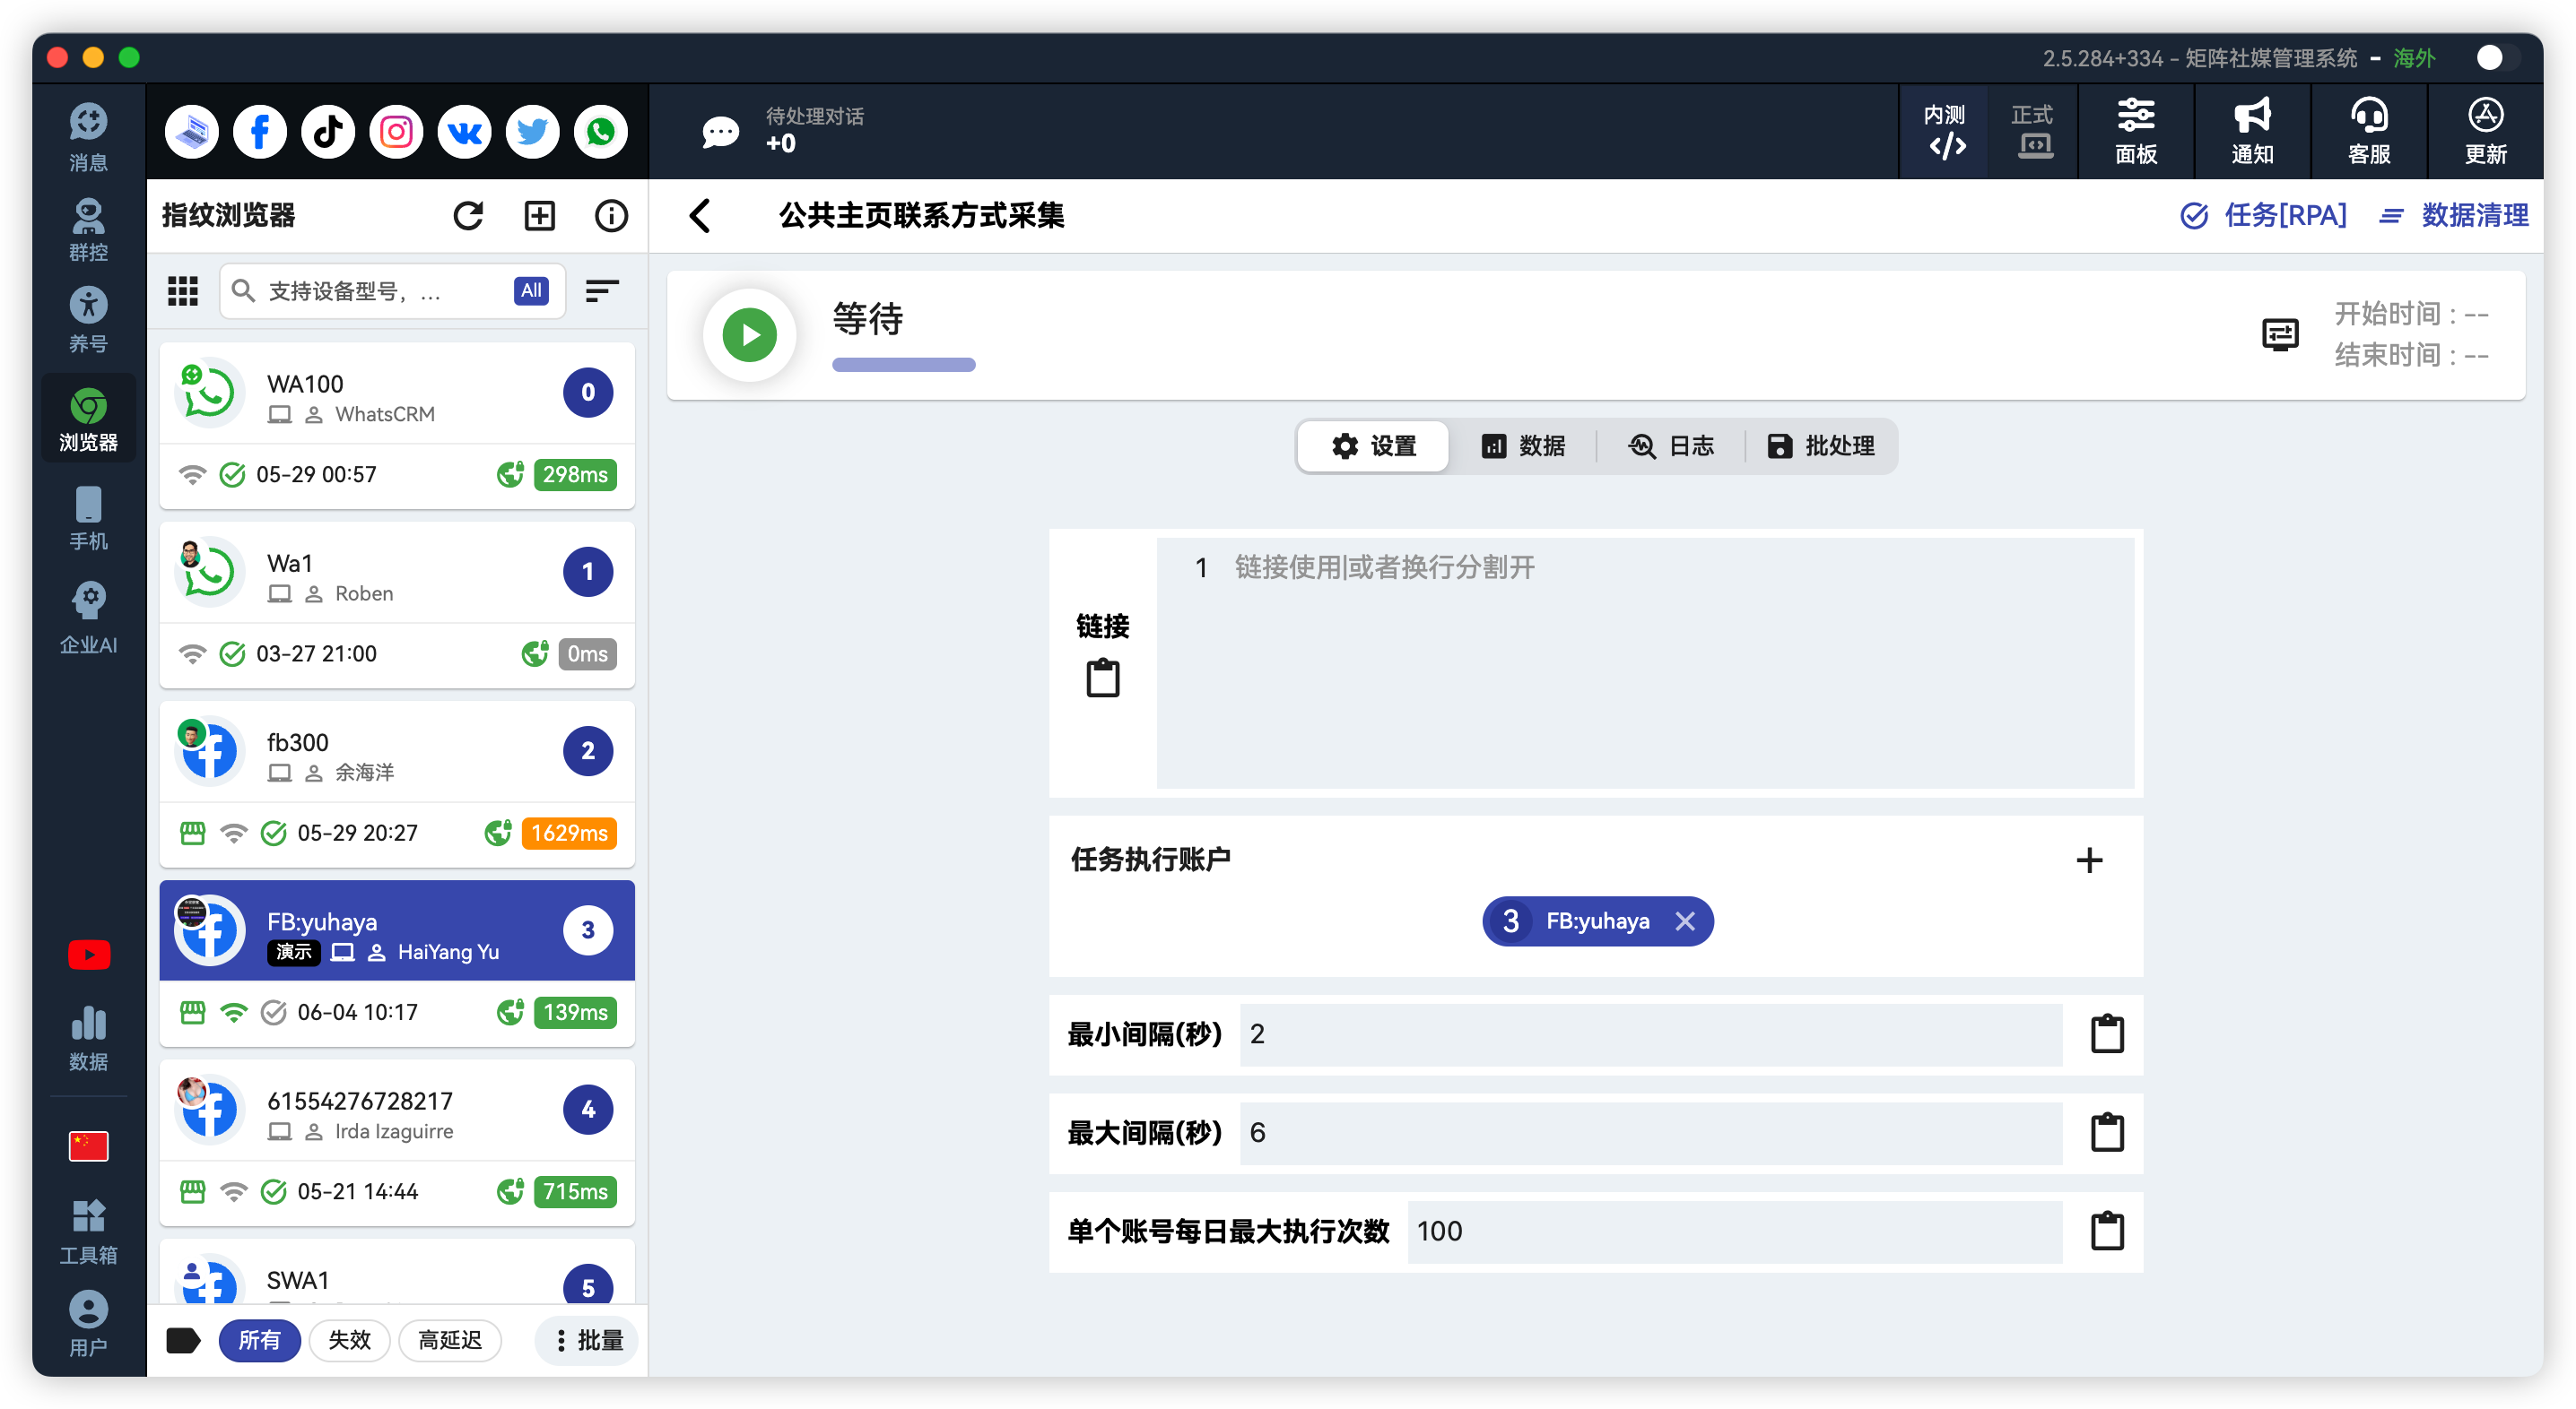The image size is (2576, 1409).
Task: Go back from the task page
Action: (700, 216)
